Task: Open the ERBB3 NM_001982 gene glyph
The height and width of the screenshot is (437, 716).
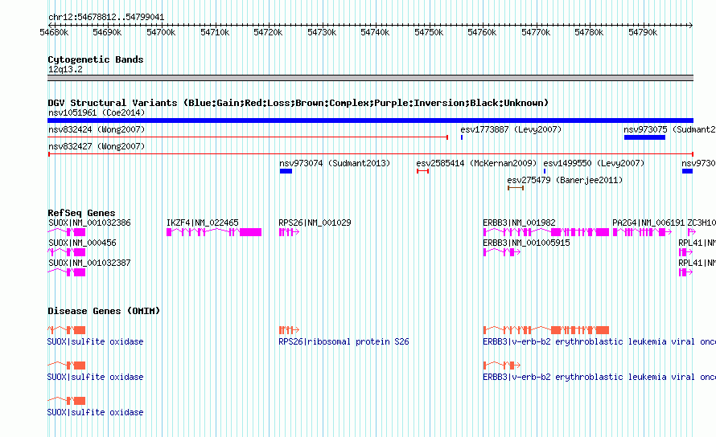Action: (x=546, y=232)
